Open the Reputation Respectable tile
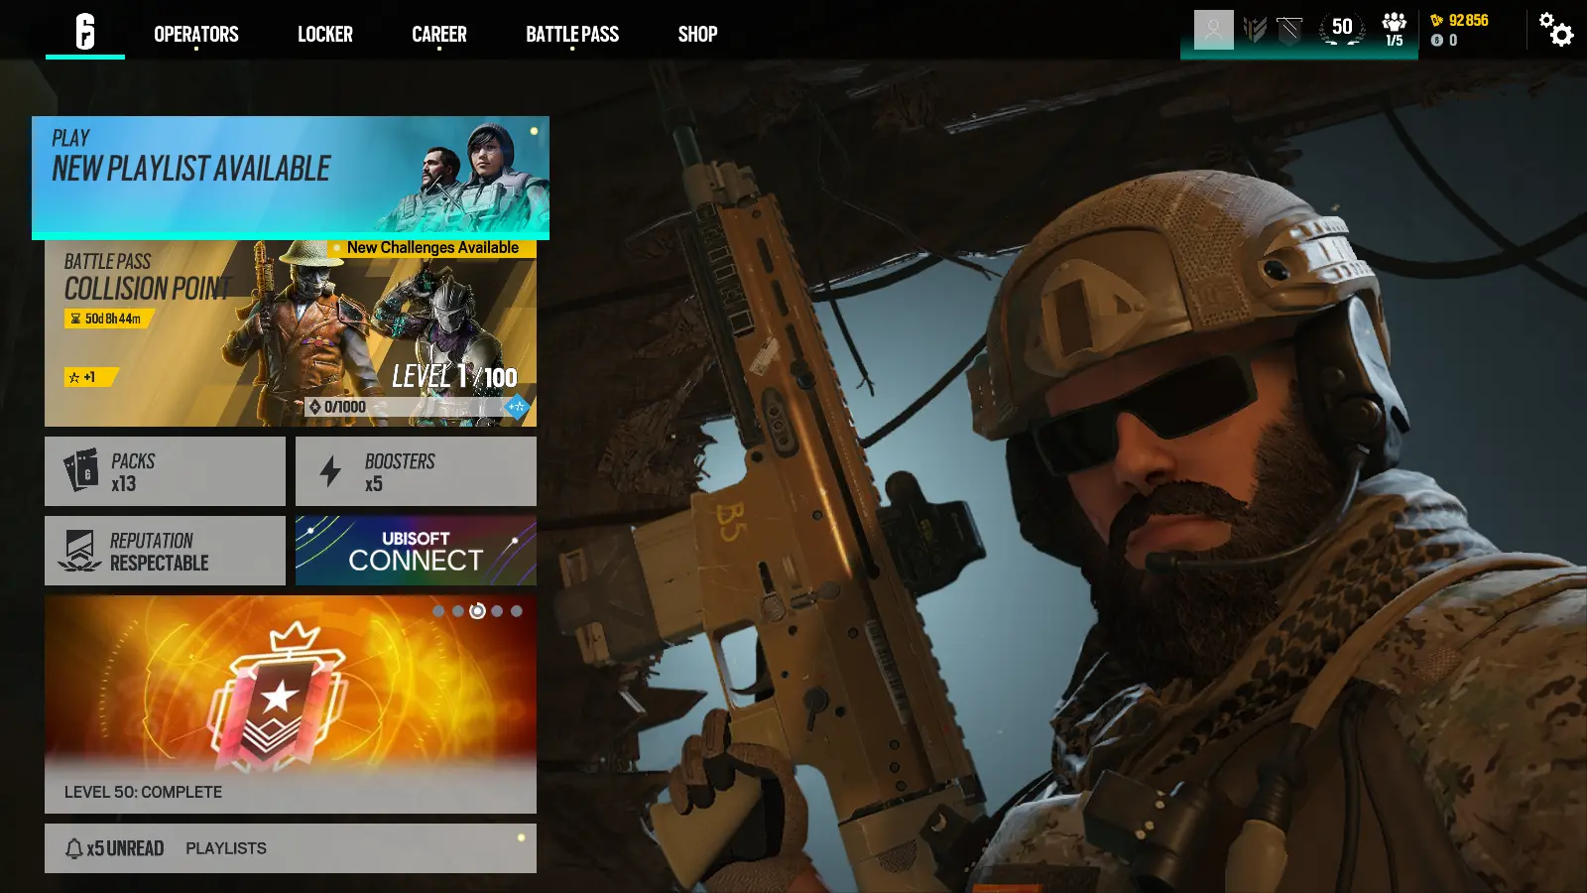The height and width of the screenshot is (893, 1587). click(x=165, y=551)
